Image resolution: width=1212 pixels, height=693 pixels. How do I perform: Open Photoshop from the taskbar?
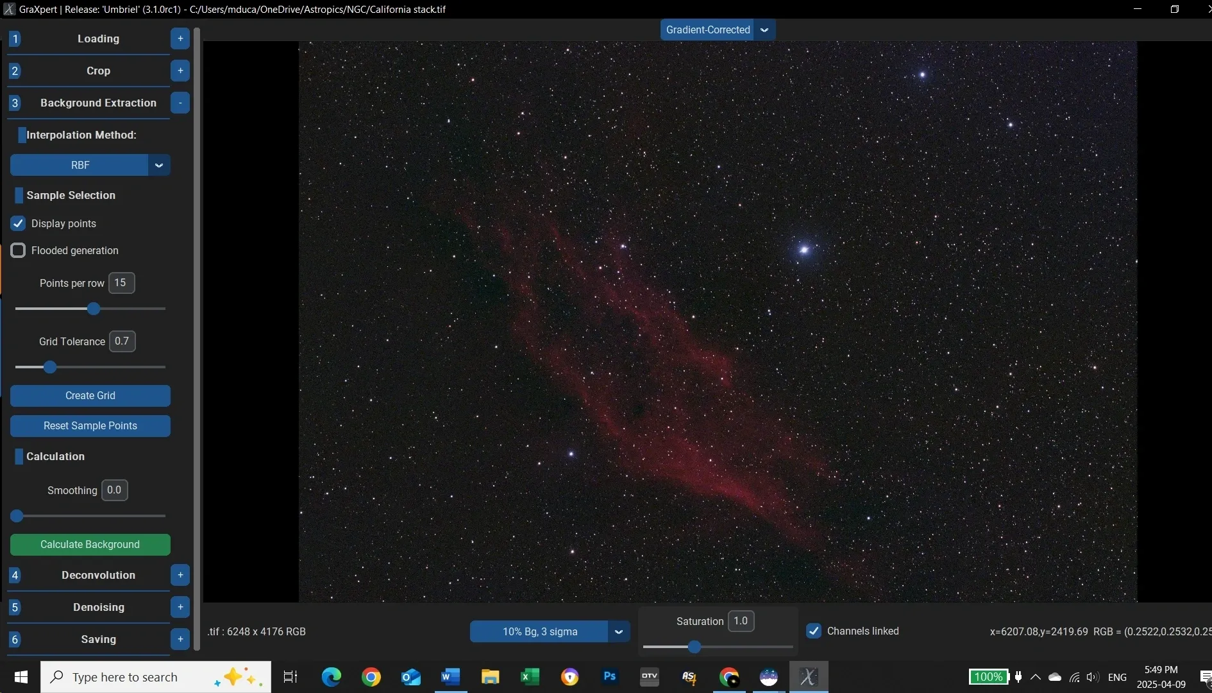click(x=609, y=677)
